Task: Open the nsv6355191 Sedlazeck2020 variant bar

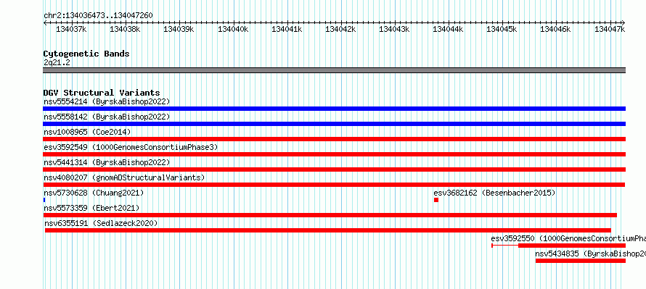Action: pyautogui.click(x=328, y=230)
